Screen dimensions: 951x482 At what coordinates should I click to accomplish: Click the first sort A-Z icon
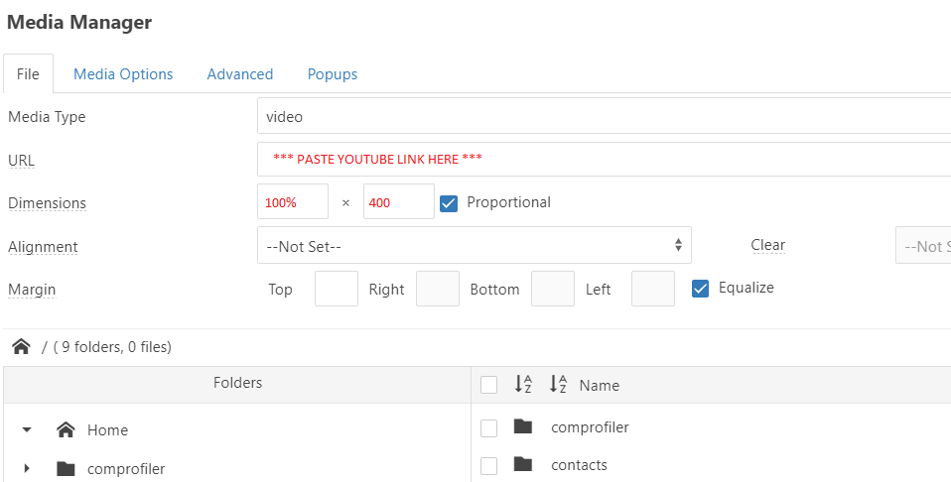pyautogui.click(x=523, y=385)
